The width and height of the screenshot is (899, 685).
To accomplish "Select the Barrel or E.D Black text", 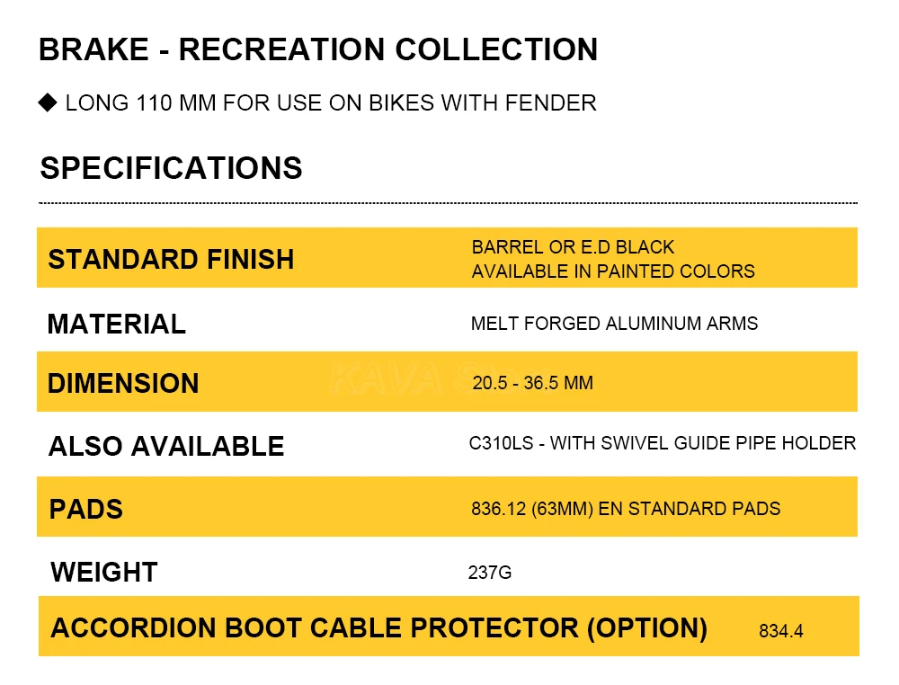I will (x=573, y=247).
